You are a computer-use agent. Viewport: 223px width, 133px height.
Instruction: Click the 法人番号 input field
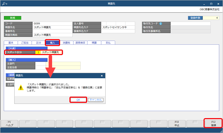click(118, 24)
